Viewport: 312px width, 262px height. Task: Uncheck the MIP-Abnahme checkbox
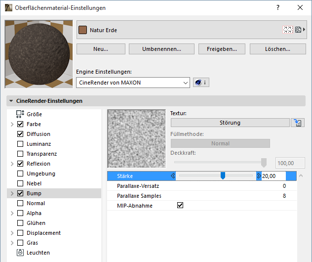180,206
